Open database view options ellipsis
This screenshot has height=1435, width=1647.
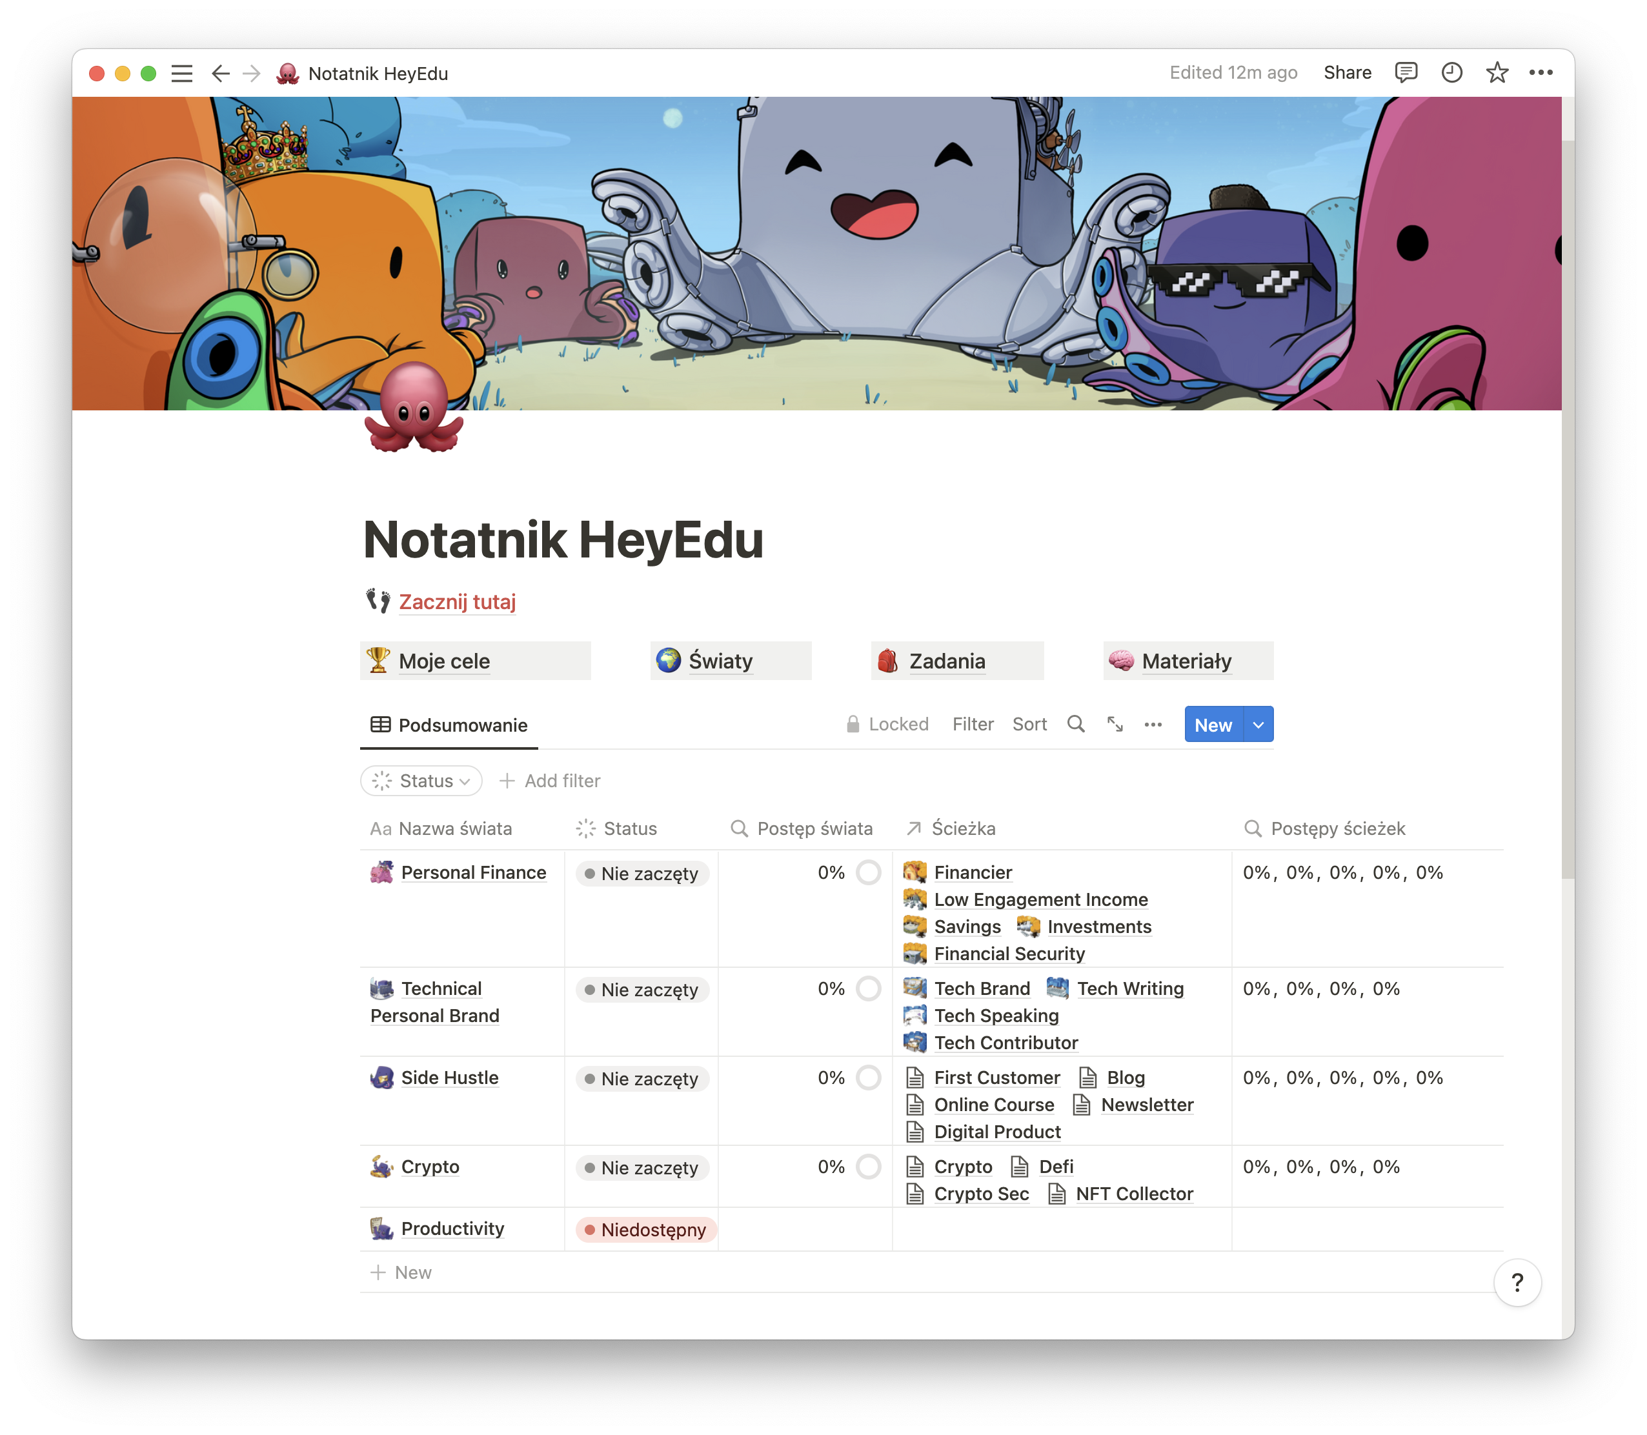pyautogui.click(x=1153, y=725)
